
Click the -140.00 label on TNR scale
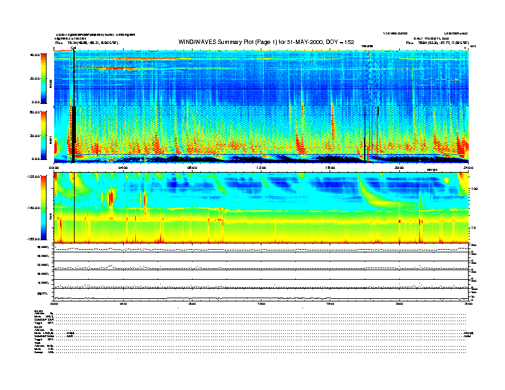(x=33, y=208)
